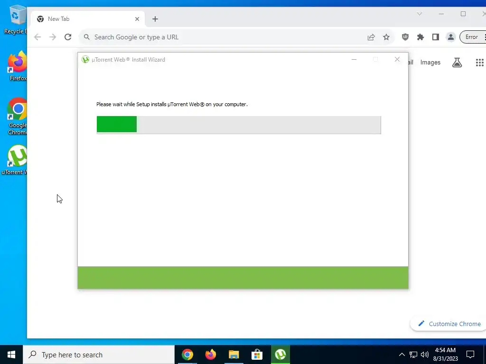Open the Images link on Google page
The width and height of the screenshot is (486, 364).
pyautogui.click(x=430, y=63)
